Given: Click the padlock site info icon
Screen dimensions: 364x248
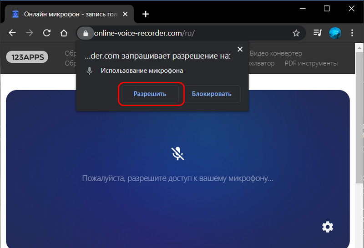Looking at the screenshot, I should click(x=86, y=33).
